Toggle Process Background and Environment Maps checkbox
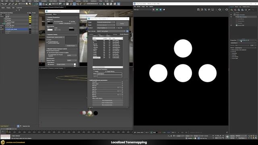 coord(47,42)
